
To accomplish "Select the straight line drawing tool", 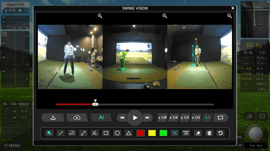I will point(60,133).
